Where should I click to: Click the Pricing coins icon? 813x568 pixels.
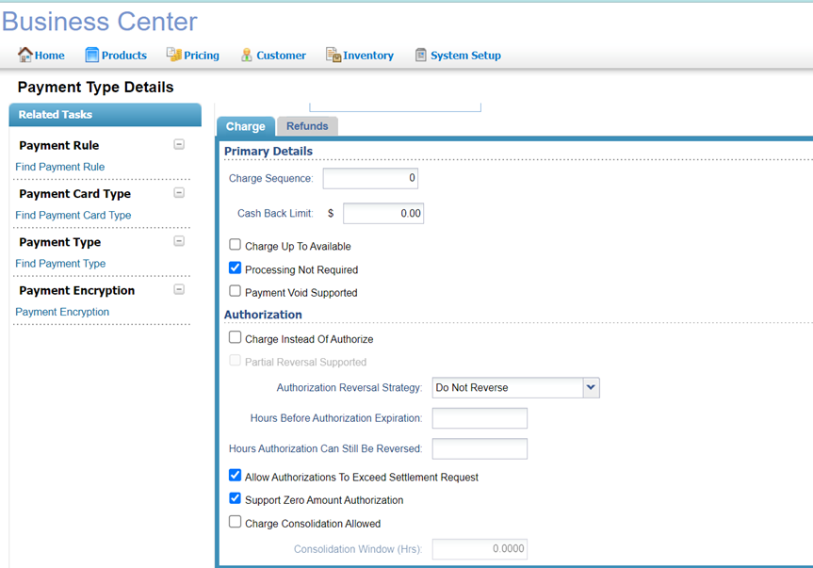coord(173,55)
